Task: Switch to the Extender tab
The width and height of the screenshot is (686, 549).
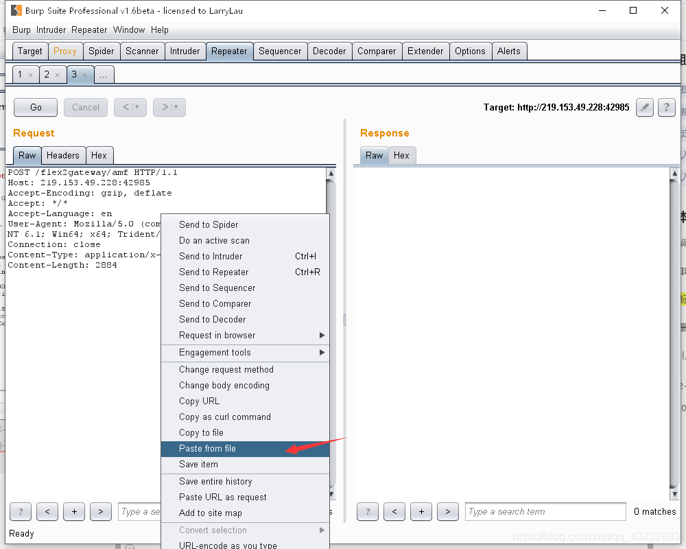Action: pyautogui.click(x=425, y=51)
